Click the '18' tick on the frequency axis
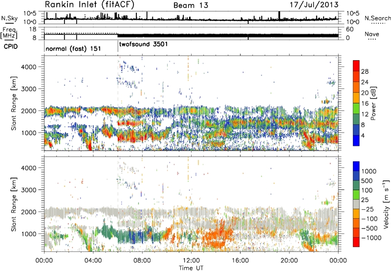 pos(33,29)
